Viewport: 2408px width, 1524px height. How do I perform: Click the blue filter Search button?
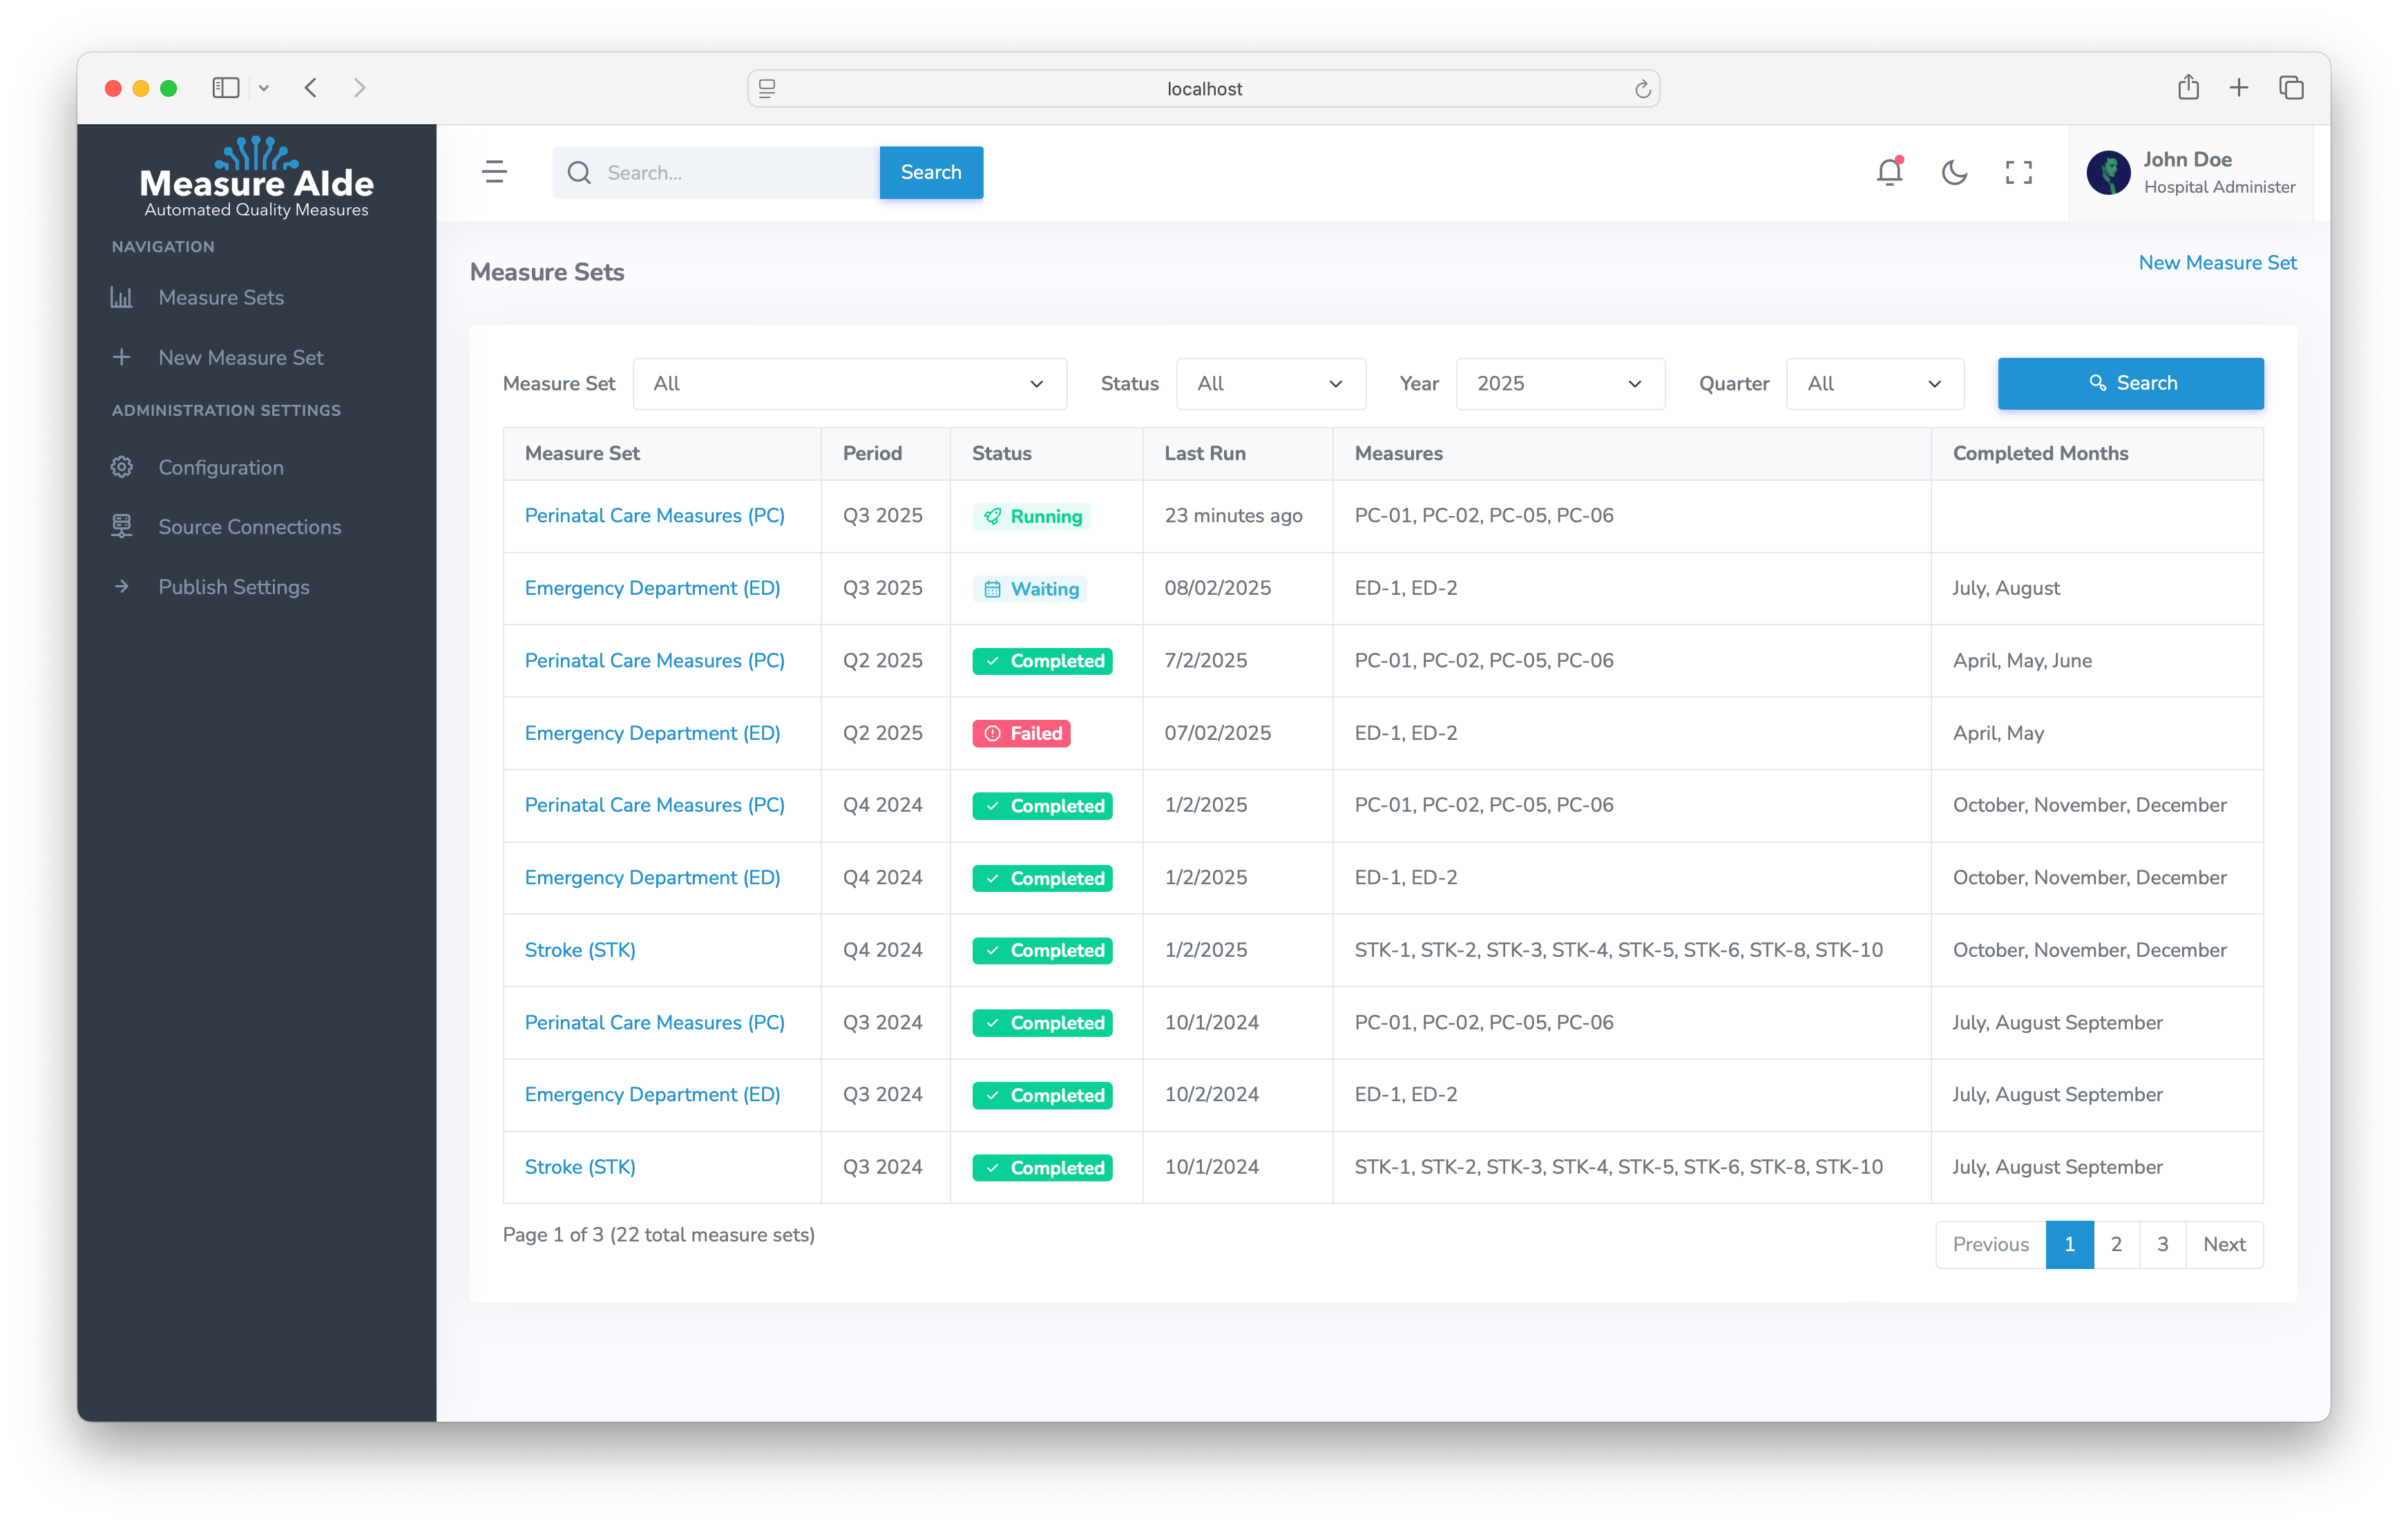[x=2130, y=384]
